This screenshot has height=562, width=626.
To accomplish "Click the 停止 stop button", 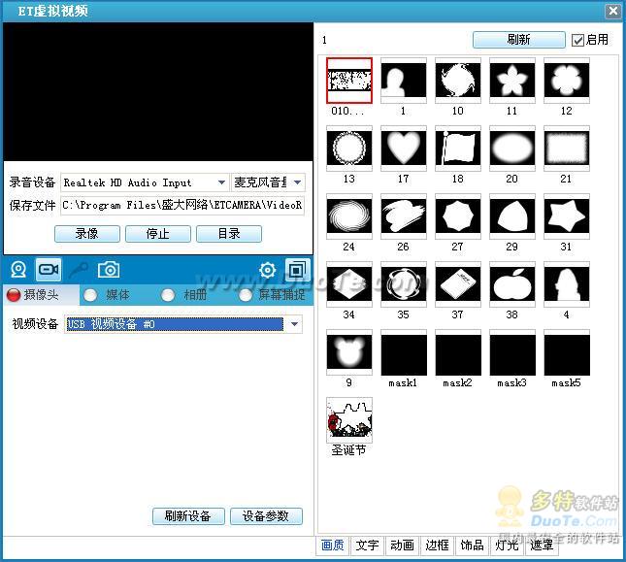I will click(158, 234).
